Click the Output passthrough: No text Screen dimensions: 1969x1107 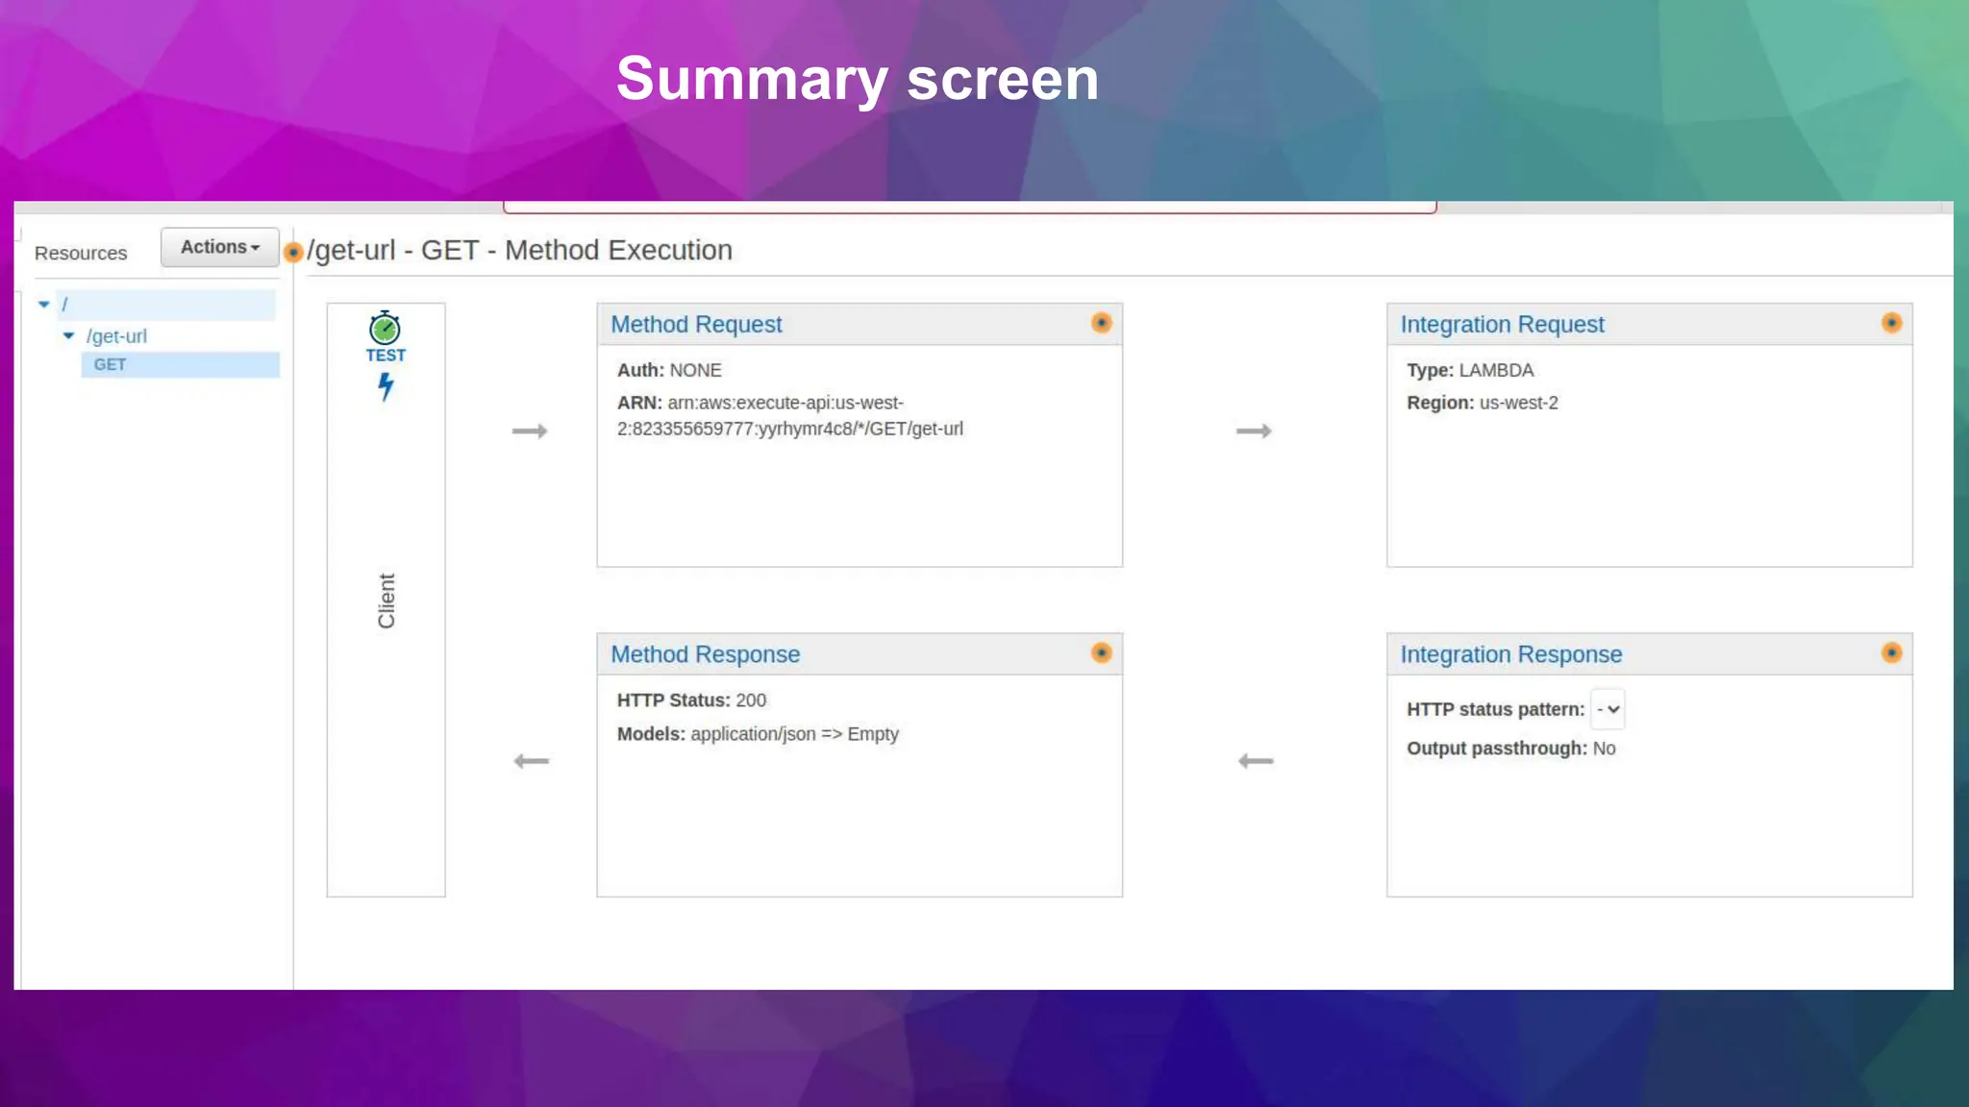click(1510, 749)
